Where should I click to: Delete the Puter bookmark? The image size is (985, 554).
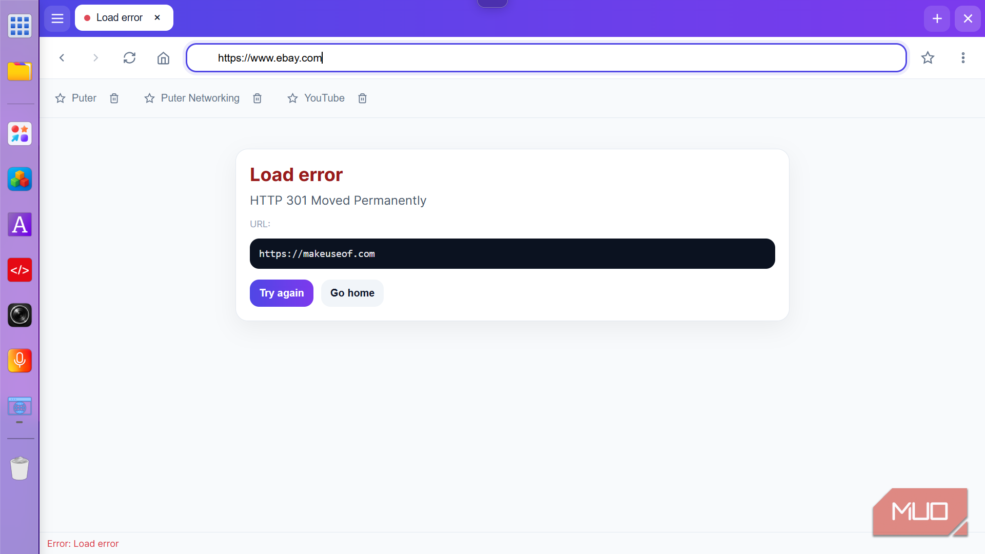pos(114,98)
